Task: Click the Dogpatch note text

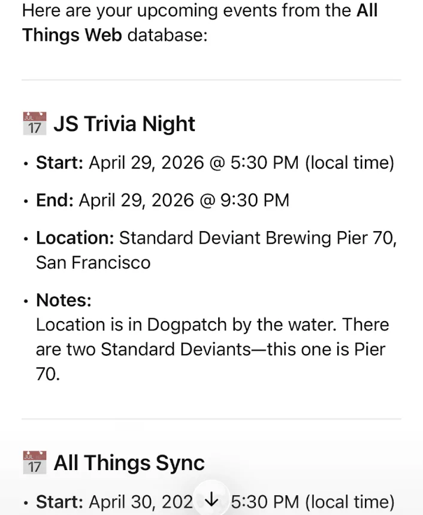Action: point(210,337)
